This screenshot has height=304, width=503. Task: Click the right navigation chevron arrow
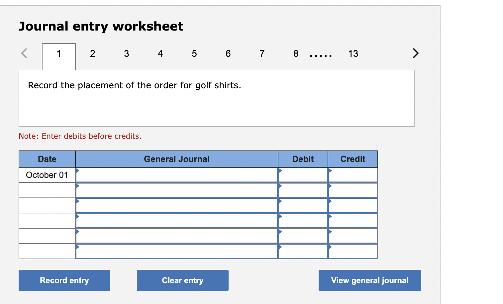[415, 53]
